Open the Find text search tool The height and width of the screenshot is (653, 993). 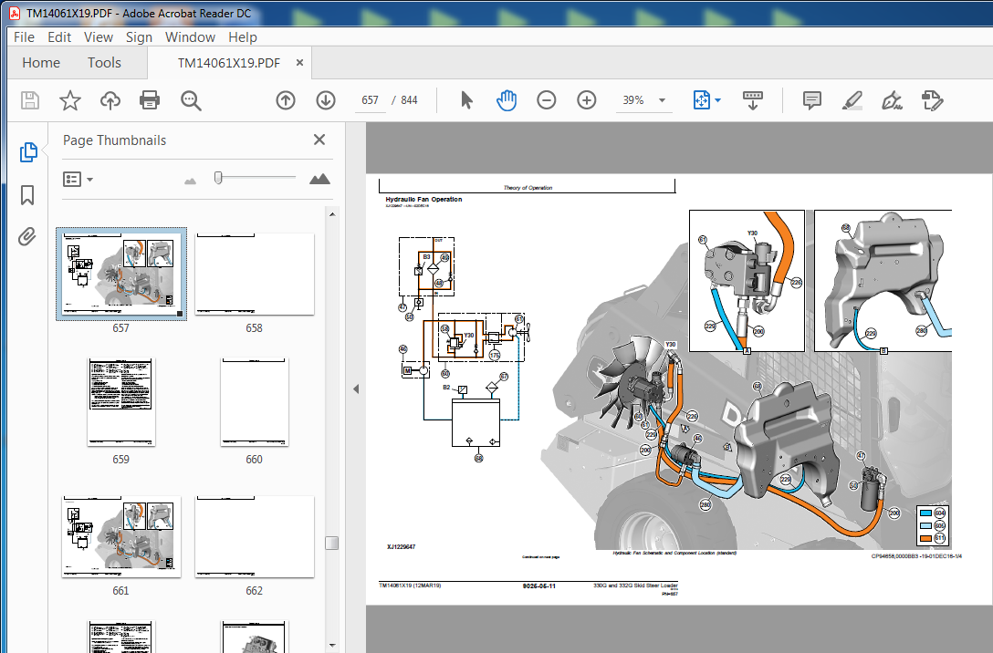tap(191, 100)
